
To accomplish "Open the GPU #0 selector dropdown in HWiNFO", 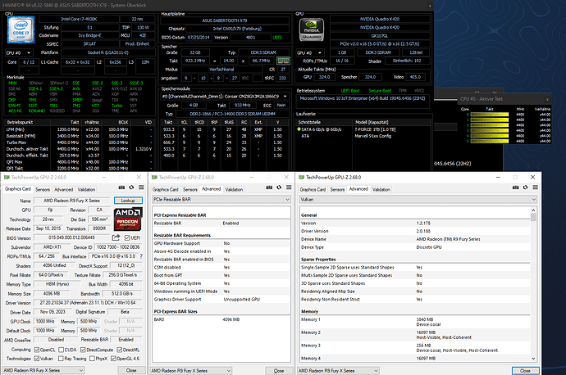I will [310, 52].
